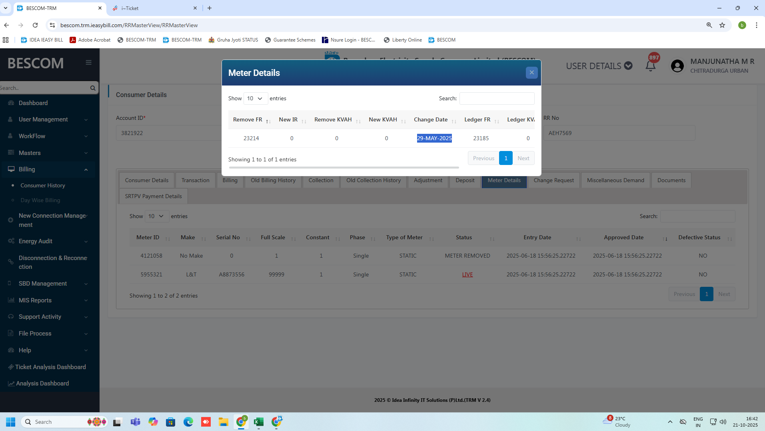Click the sidebar search magnifier icon
The image size is (765, 431).
click(x=93, y=88)
